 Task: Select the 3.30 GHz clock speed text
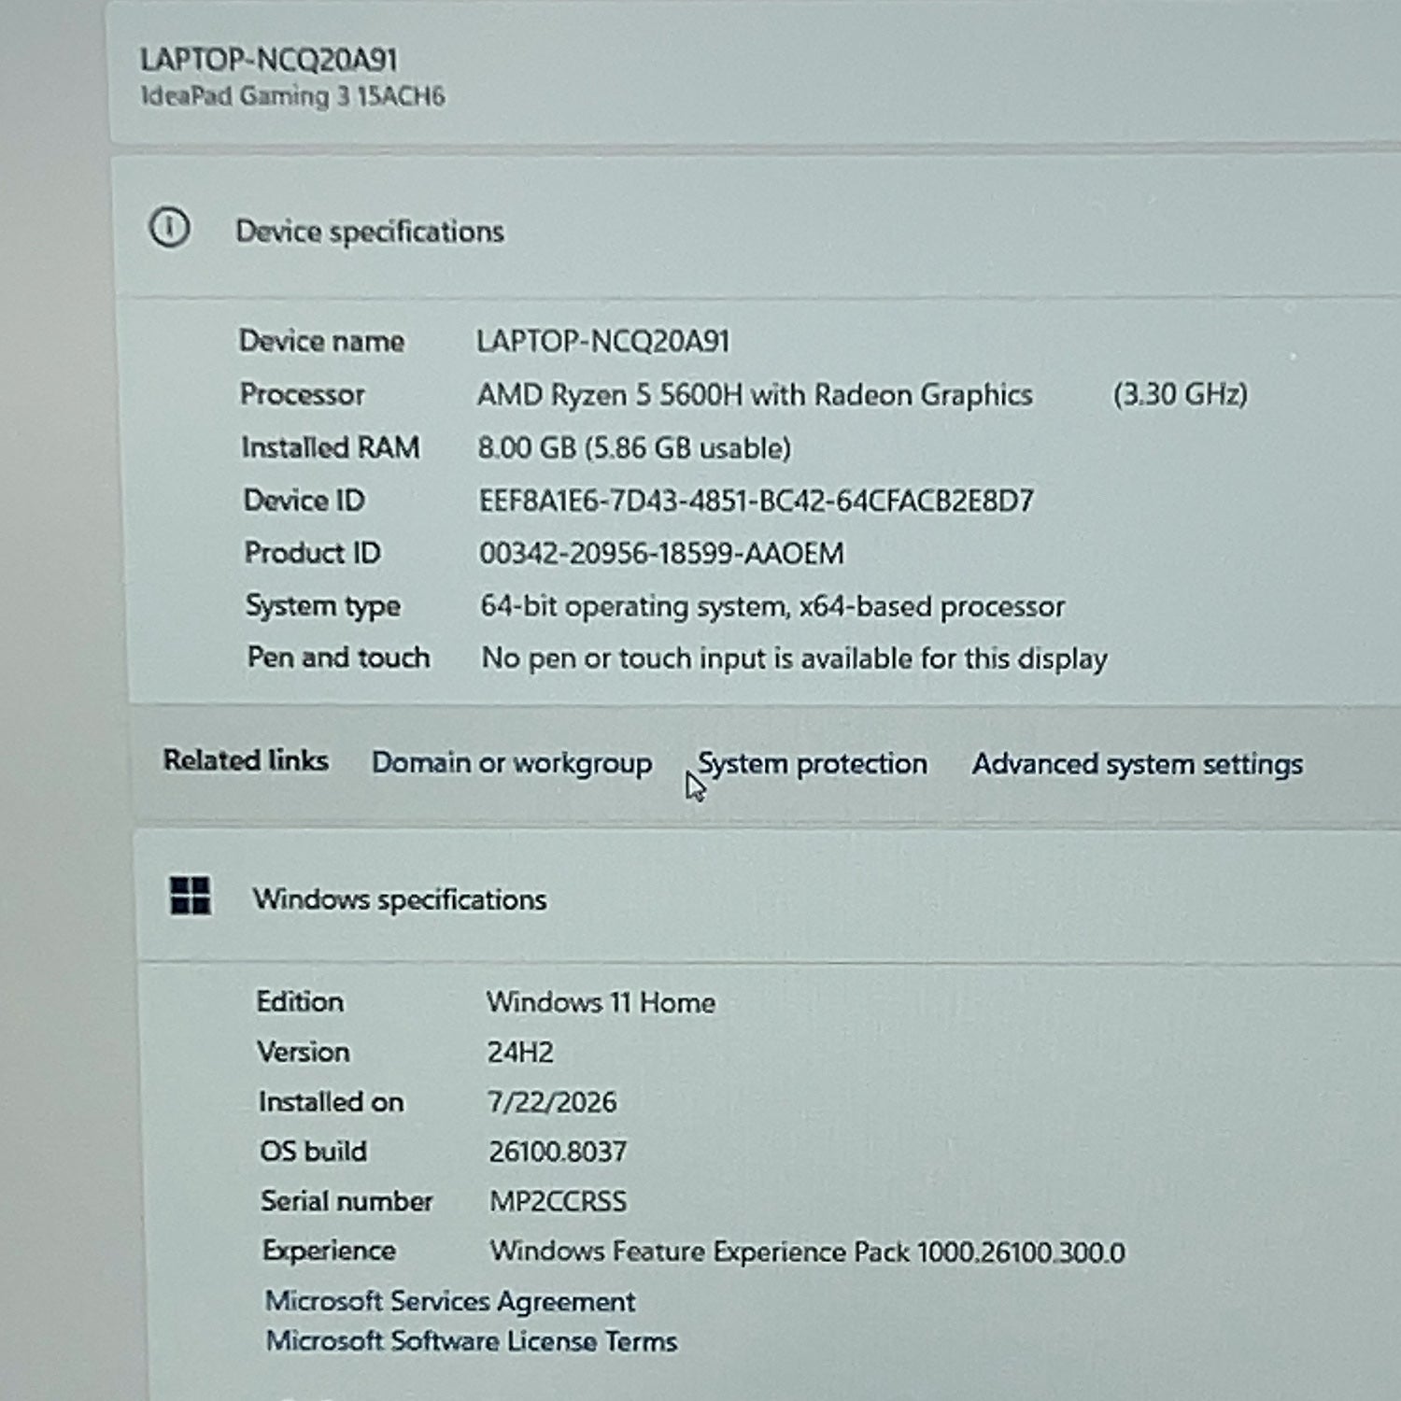[x=1181, y=394]
